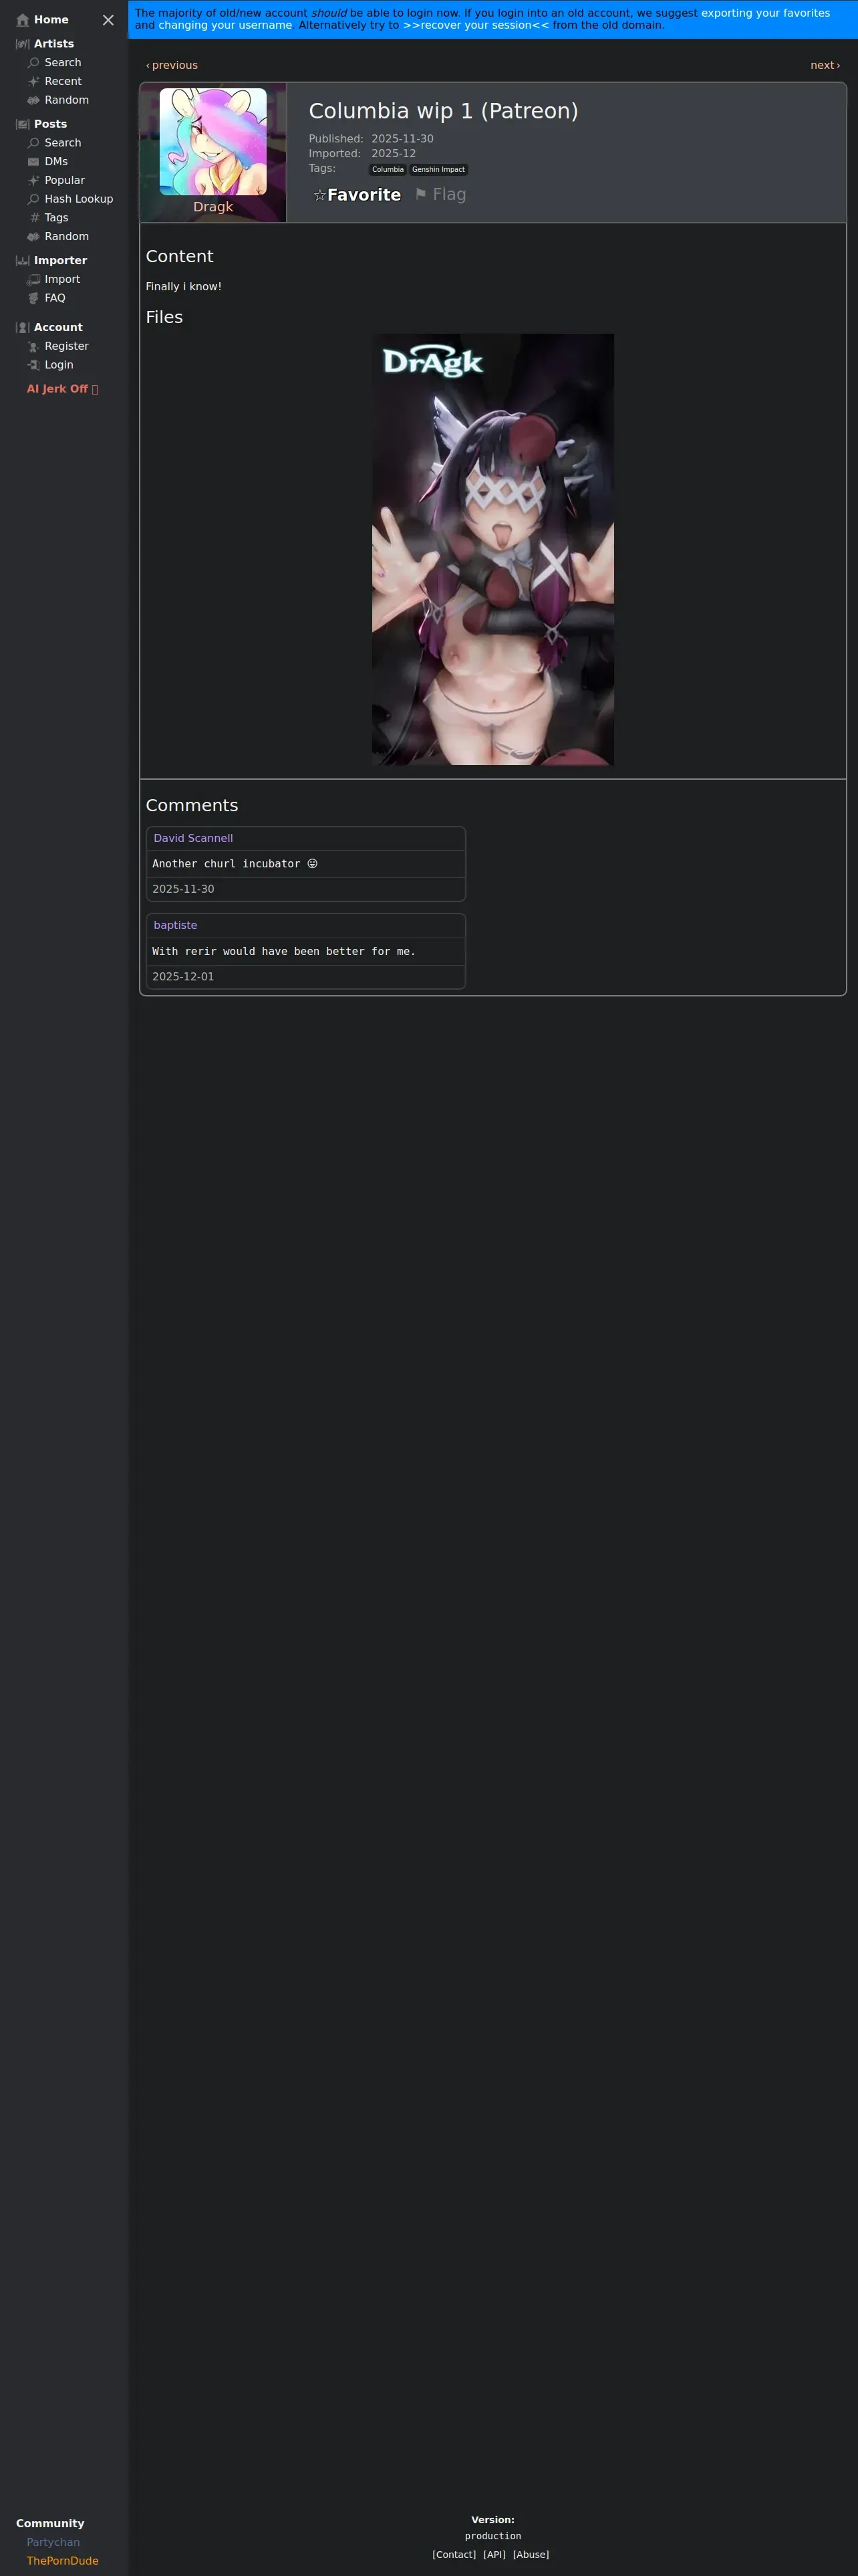The height and width of the screenshot is (2576, 858).
Task: Open DMs via the envelope icon
Action: click(33, 162)
